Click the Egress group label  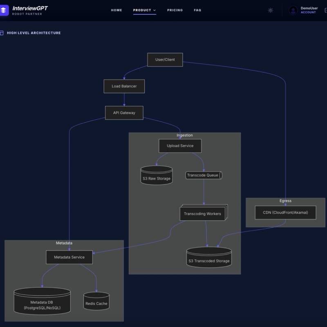pyautogui.click(x=285, y=201)
